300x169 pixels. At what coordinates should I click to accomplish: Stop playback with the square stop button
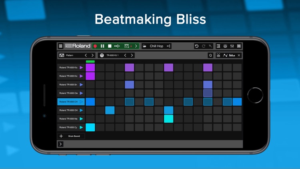110,46
